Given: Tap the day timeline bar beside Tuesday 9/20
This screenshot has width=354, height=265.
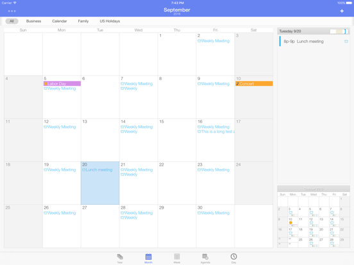Looking at the screenshot, I should coord(339,31).
